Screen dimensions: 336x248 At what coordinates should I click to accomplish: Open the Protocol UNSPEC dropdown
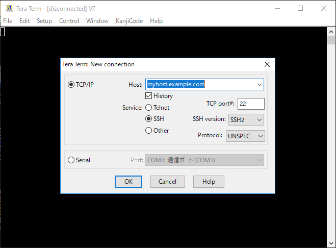coord(245,136)
